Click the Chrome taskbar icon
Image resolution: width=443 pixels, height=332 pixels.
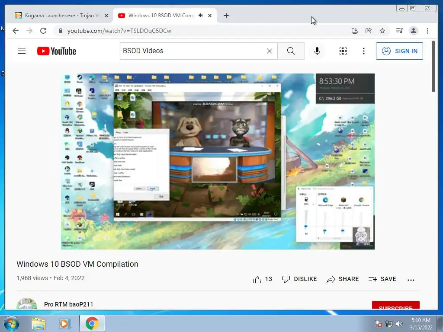[92, 323]
